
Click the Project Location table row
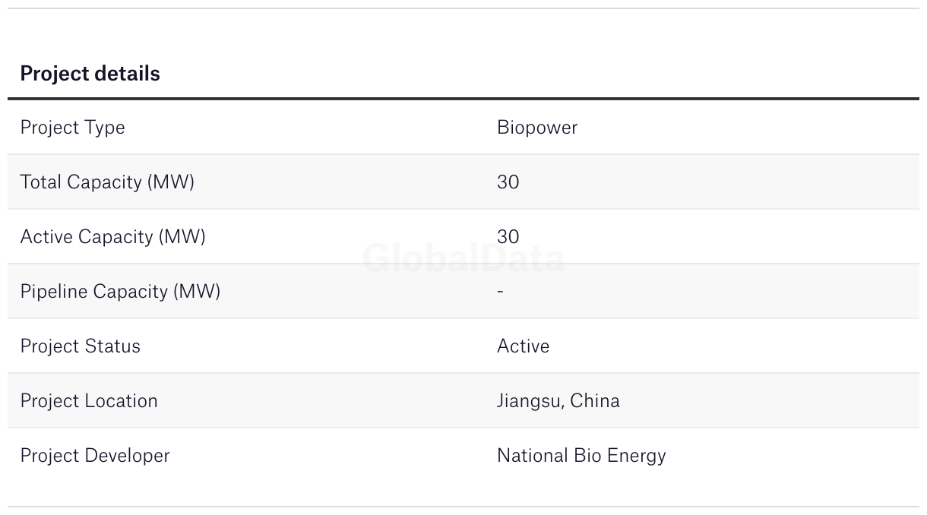tap(463, 400)
